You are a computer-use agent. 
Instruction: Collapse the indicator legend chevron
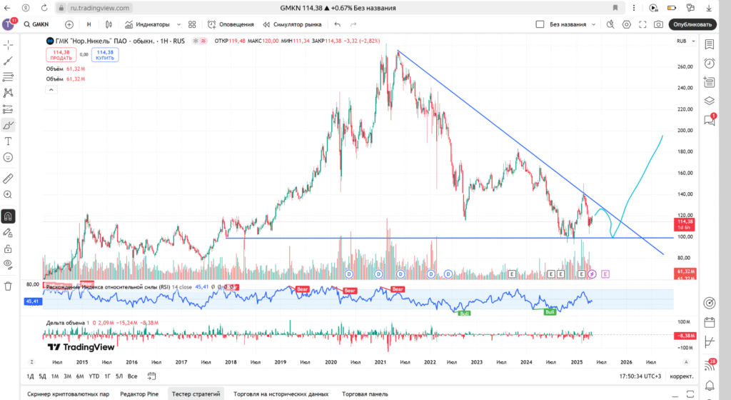click(51, 89)
